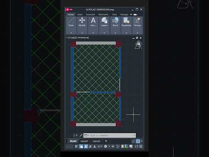Expand the Draw panel dropdown arrow
209x157 pixels.
(71, 33)
